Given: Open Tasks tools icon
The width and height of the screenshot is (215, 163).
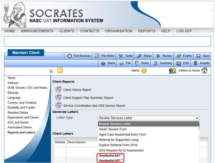Looking at the screenshot, I should coord(121,56).
